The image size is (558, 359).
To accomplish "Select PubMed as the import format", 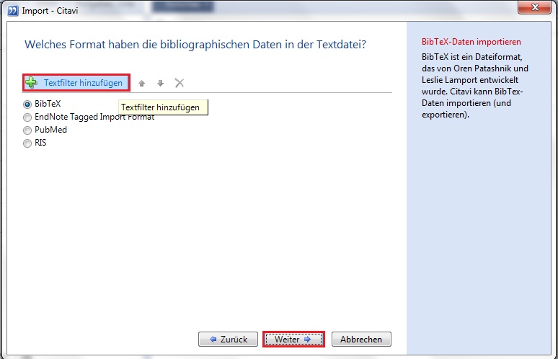I will [27, 130].
